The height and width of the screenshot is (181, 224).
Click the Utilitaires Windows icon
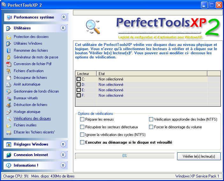coord(9,44)
